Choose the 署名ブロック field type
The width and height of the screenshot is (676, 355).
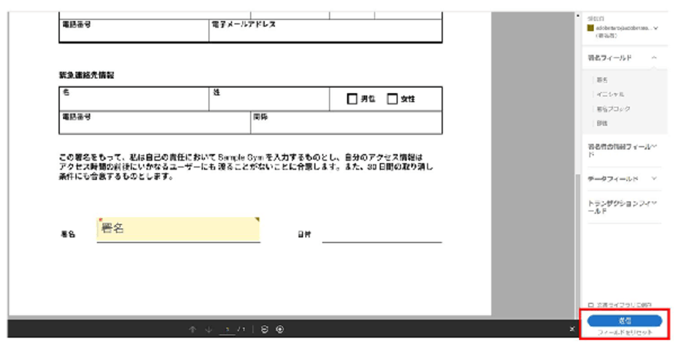(613, 109)
